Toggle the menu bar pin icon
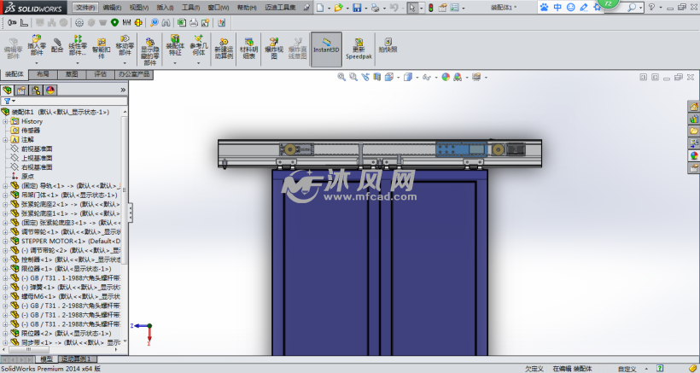700x373 pixels. [306, 8]
